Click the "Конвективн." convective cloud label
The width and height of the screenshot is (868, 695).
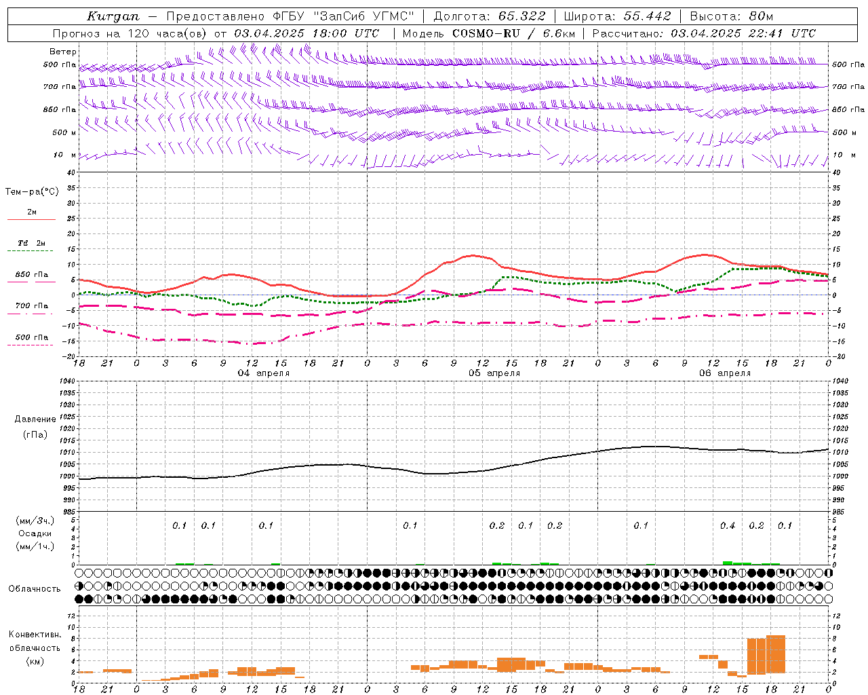35,635
